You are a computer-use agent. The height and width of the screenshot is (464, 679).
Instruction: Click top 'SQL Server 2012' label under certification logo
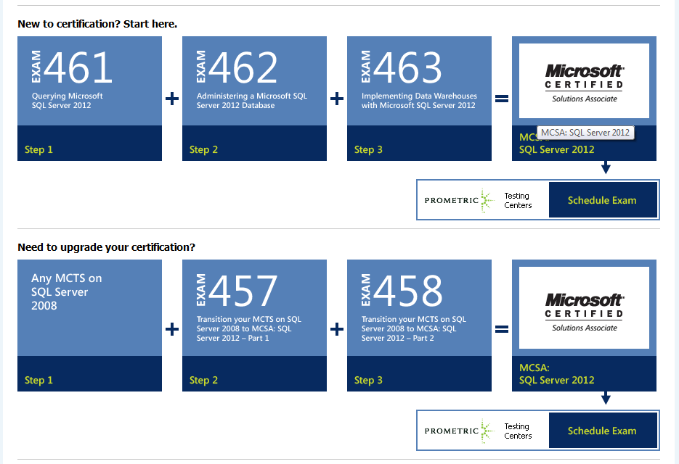coord(557,149)
